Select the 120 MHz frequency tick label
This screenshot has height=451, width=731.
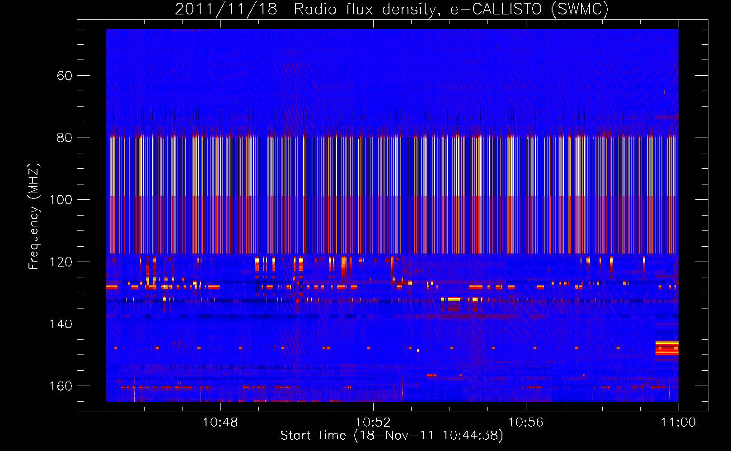[x=61, y=262]
